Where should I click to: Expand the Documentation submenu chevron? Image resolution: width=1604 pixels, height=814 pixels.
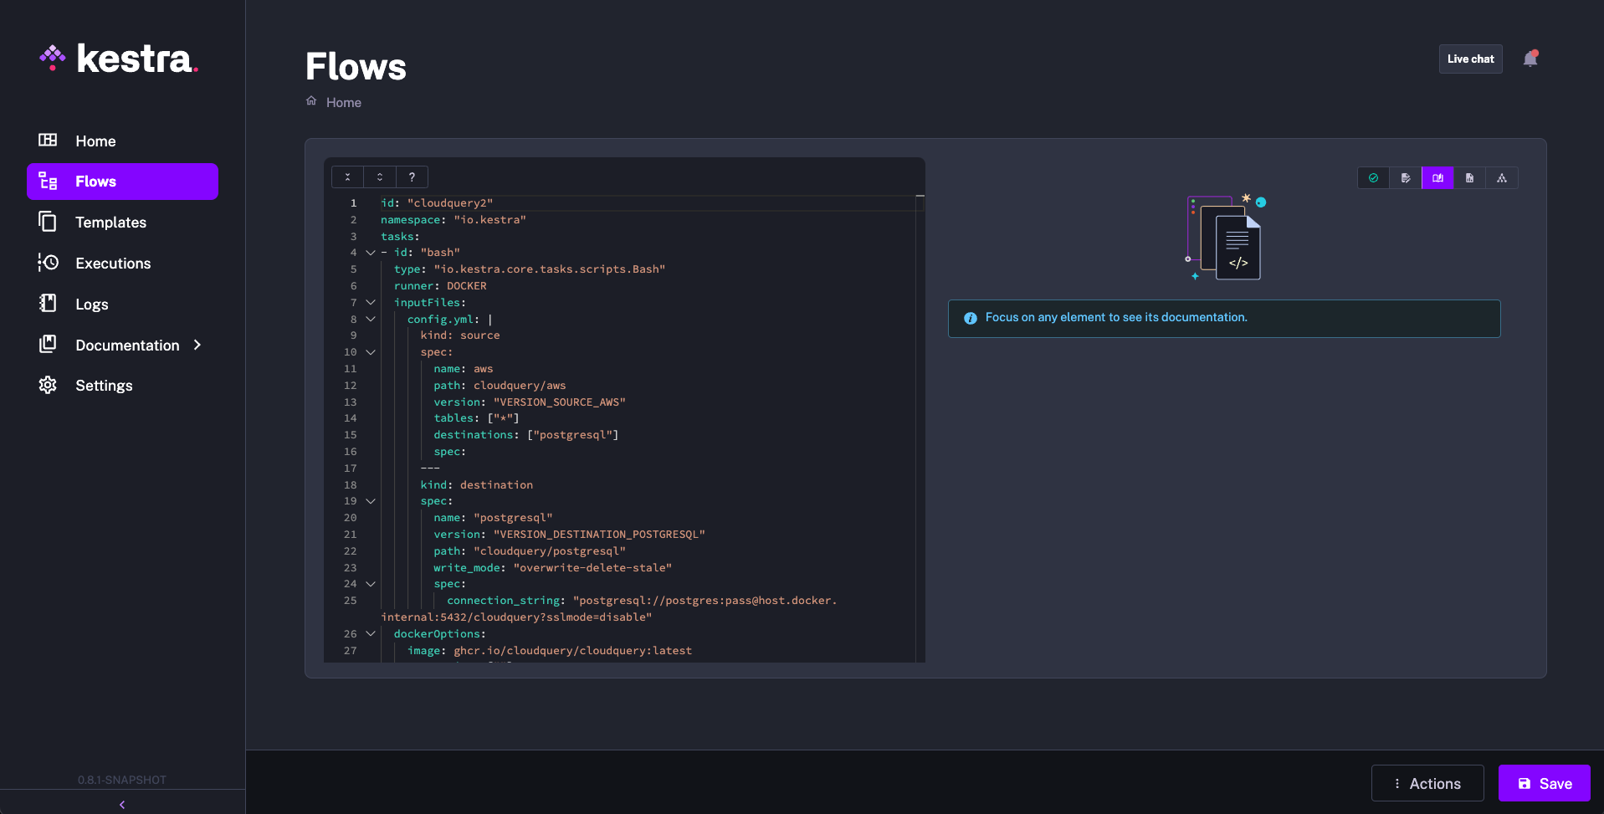(197, 345)
